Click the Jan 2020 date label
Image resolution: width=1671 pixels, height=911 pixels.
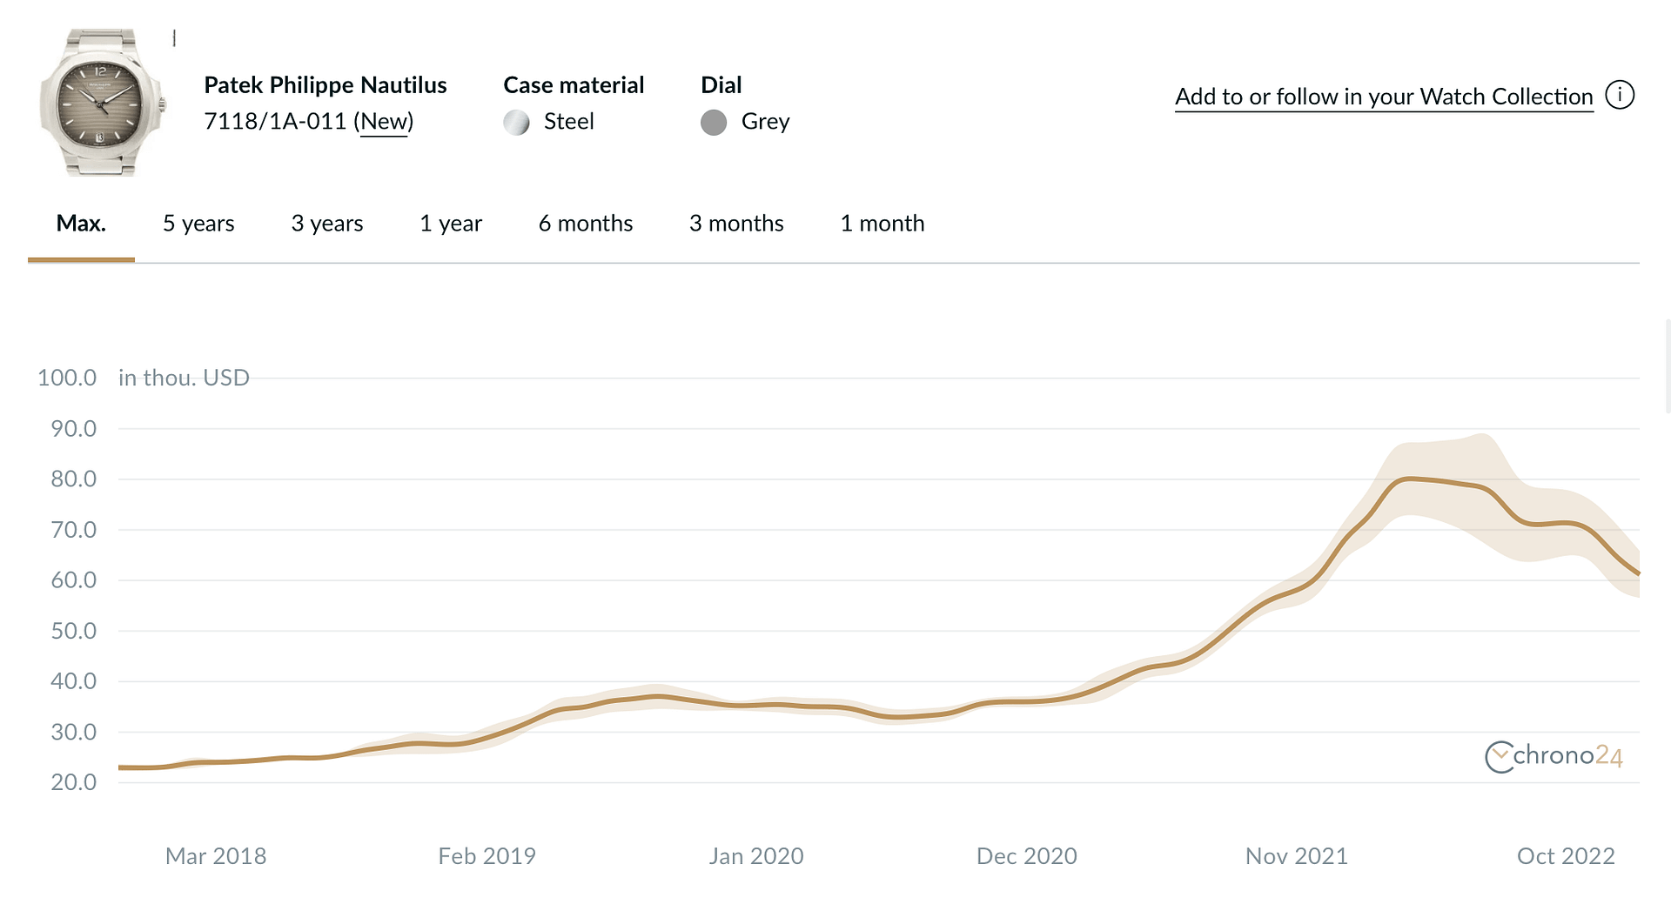(756, 856)
